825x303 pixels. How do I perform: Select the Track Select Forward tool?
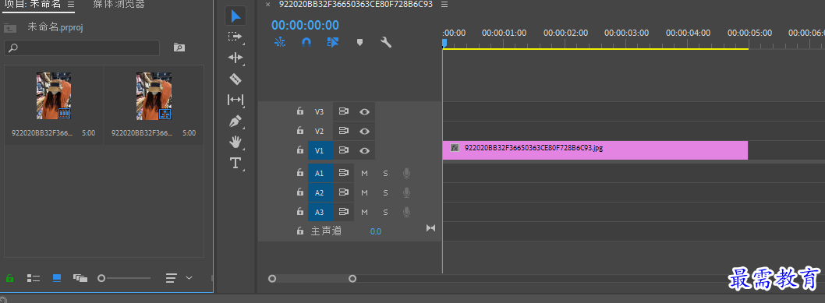(x=235, y=37)
